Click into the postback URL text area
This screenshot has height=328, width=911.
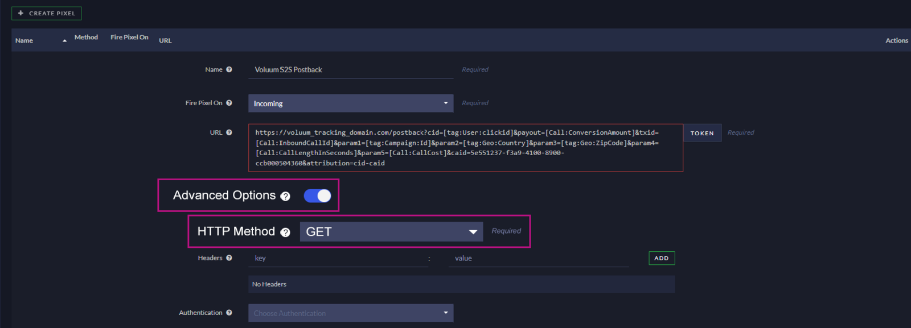(x=466, y=148)
